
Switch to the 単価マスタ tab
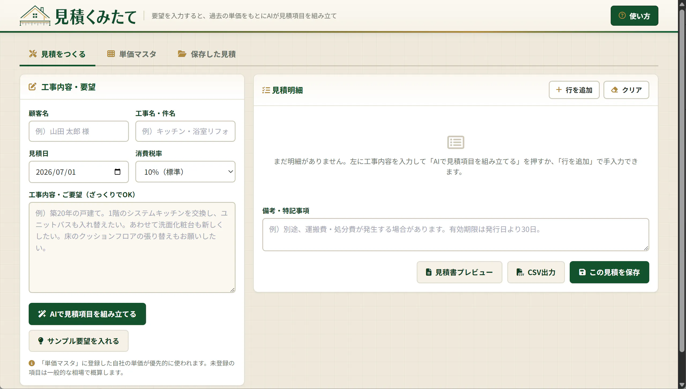point(132,54)
